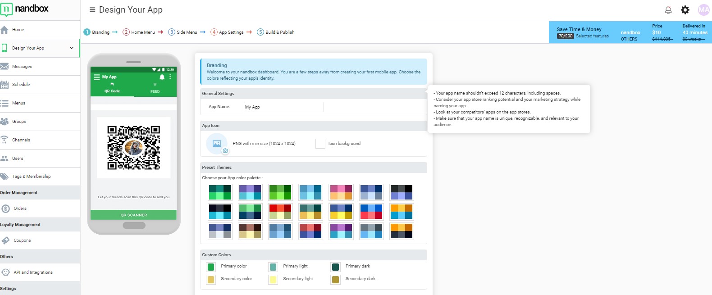Click the QR SCANNER button in preview
Image resolution: width=712 pixels, height=295 pixels.
(133, 215)
